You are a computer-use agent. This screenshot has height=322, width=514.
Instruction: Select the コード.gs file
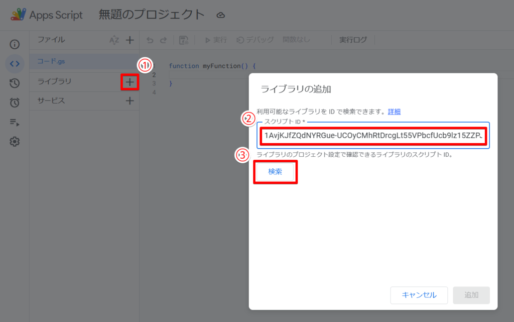(x=51, y=61)
